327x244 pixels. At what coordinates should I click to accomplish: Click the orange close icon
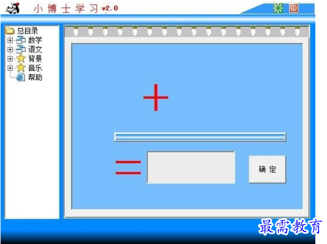tap(294, 8)
